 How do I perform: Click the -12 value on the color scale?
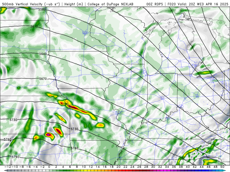(x=8, y=167)
